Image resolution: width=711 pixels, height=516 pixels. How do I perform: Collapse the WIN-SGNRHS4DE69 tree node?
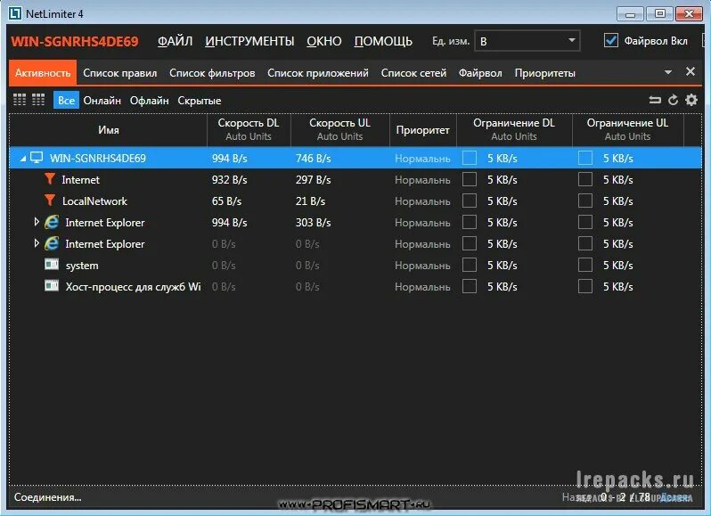(x=22, y=159)
